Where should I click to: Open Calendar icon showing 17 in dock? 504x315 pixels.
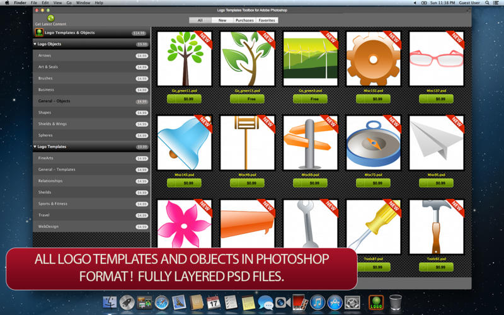point(214,302)
